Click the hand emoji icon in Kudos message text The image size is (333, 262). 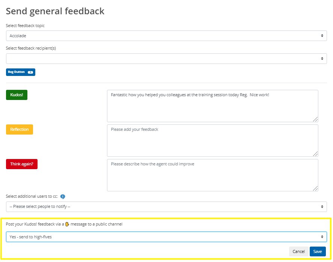pos(67,224)
